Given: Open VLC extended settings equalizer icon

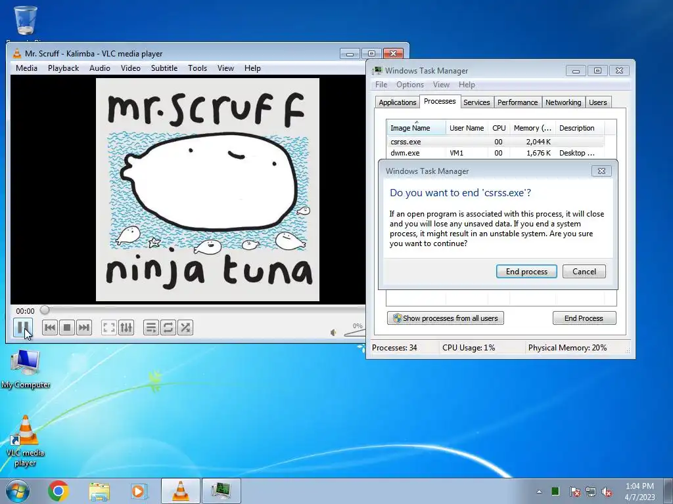Looking at the screenshot, I should click(126, 327).
